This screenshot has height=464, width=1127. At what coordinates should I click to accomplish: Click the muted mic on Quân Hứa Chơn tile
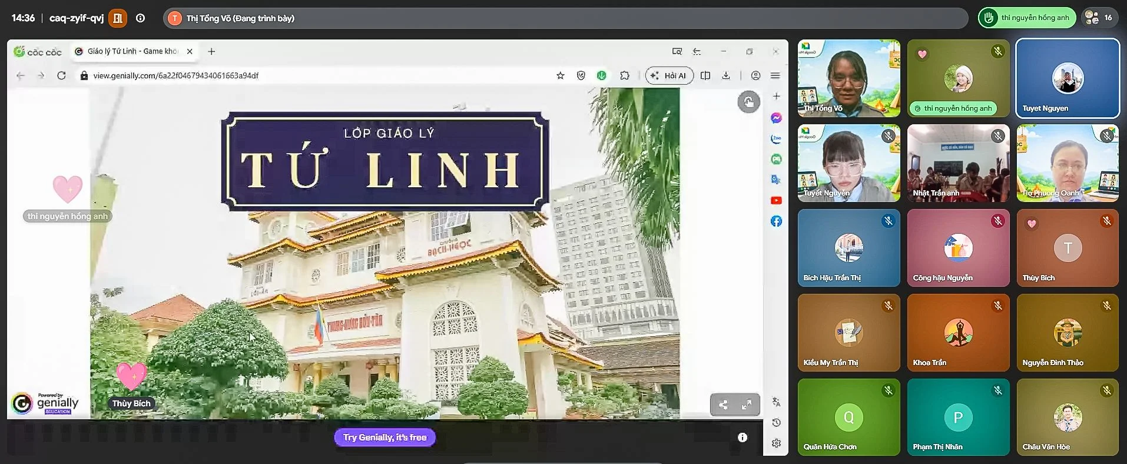click(888, 390)
